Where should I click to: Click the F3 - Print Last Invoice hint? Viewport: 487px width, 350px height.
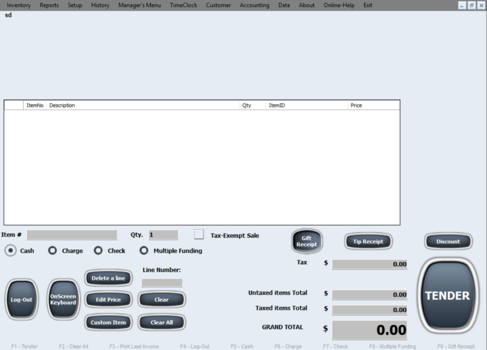134,346
